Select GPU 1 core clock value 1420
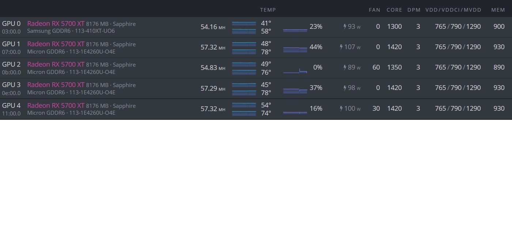 (x=394, y=47)
